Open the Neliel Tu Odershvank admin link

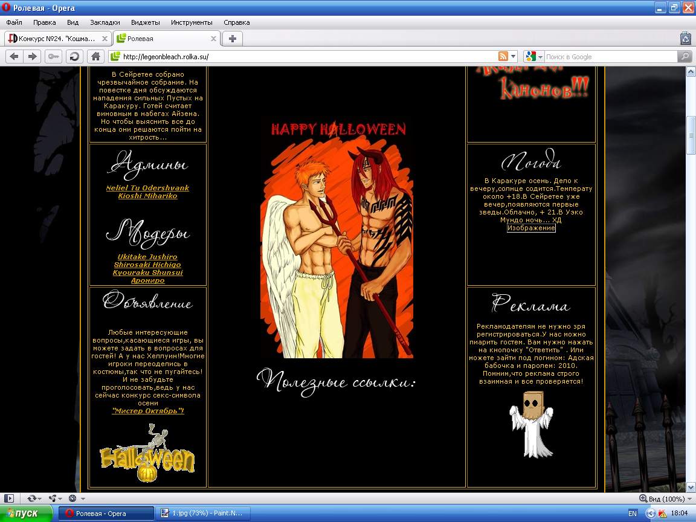point(147,188)
